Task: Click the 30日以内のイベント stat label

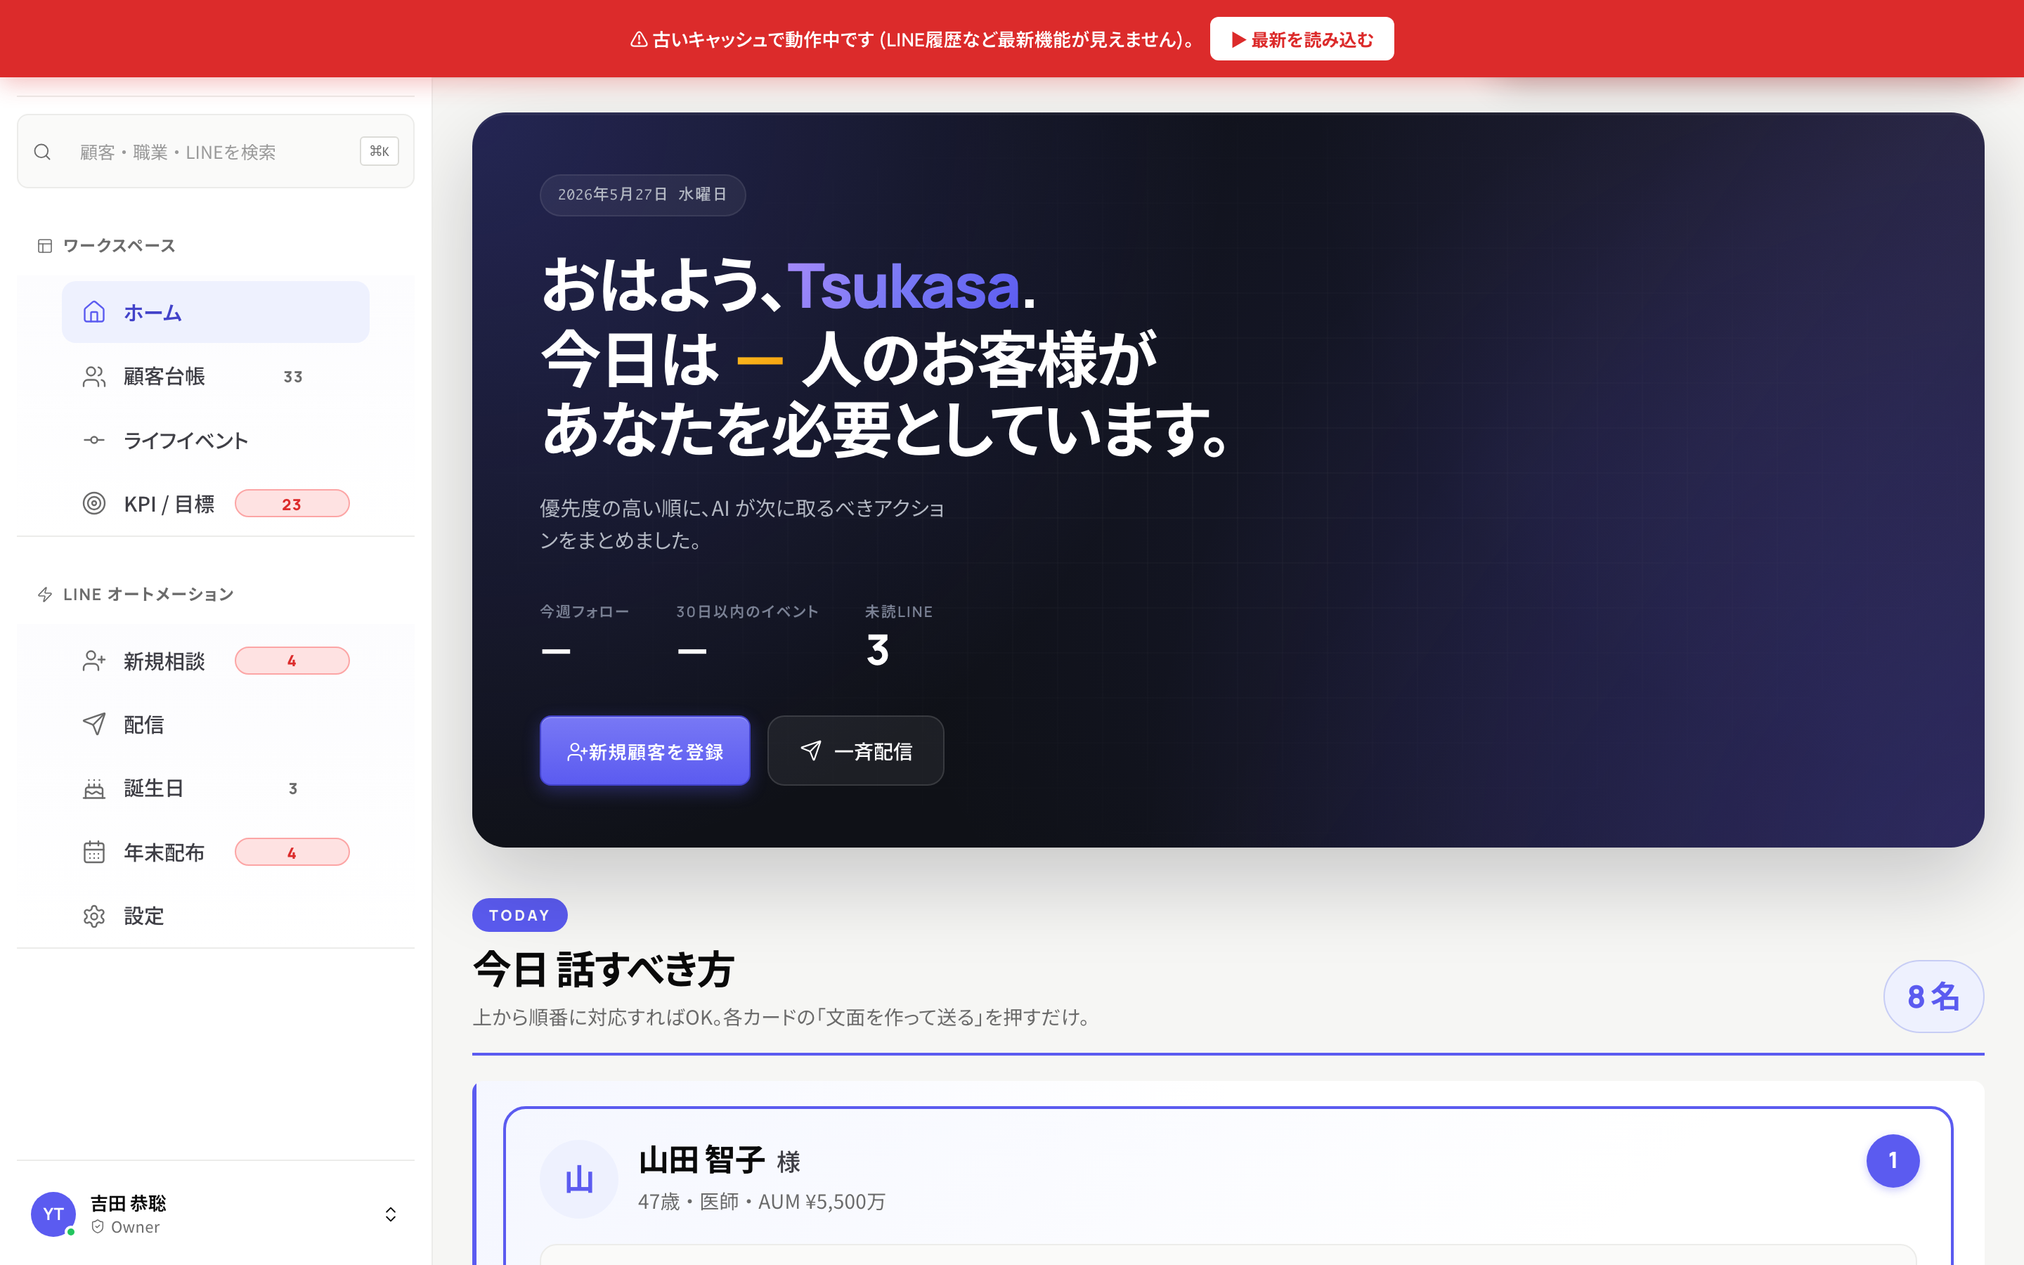Action: coord(747,611)
